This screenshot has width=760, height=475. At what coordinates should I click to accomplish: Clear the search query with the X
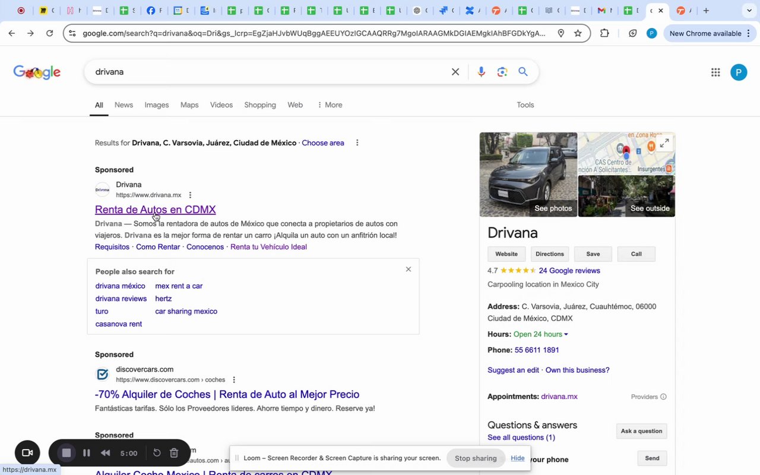point(455,72)
